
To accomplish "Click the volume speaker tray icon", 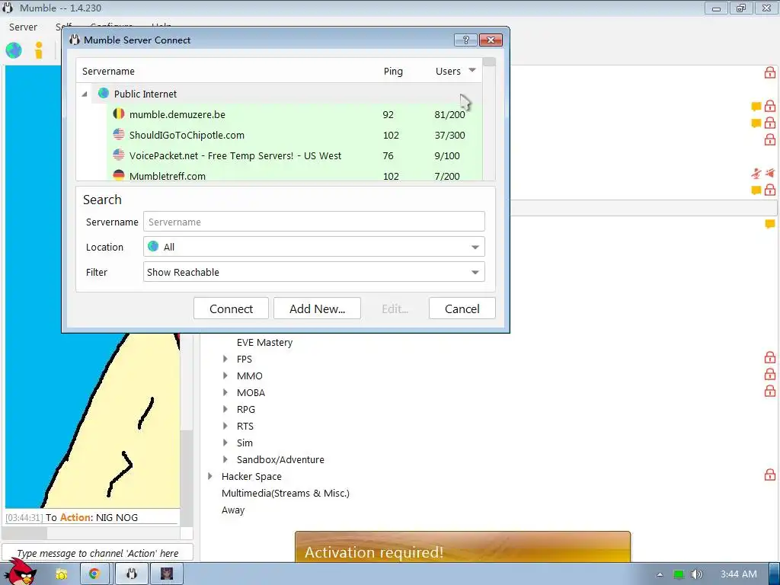I will point(696,574).
